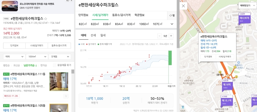Increase chart period with plus button
257x112 pixels.
tap(171, 36)
